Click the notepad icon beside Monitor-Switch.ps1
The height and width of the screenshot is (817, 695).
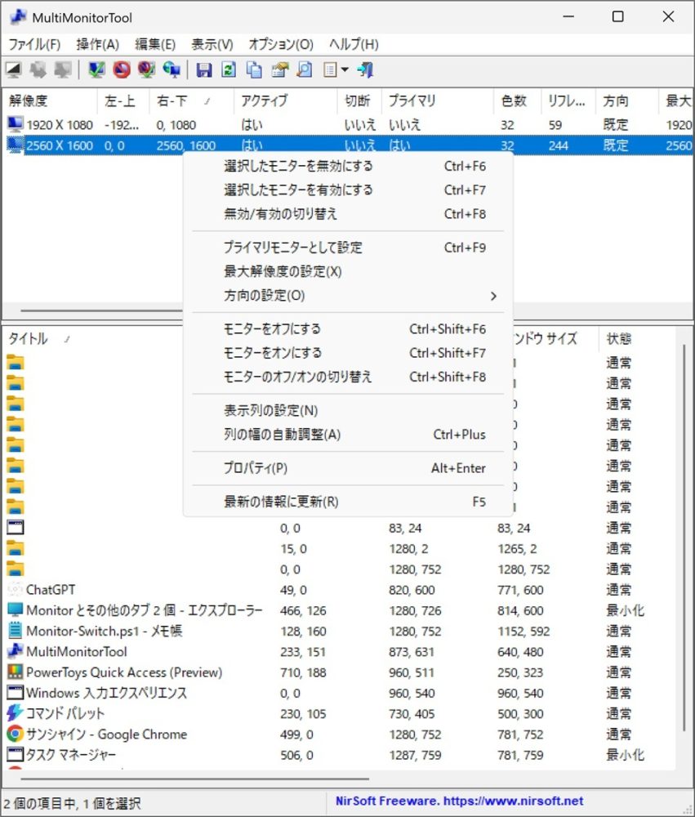pyautogui.click(x=15, y=631)
